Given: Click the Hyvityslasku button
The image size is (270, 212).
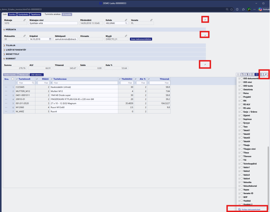Looking at the screenshot, I should point(23,14).
